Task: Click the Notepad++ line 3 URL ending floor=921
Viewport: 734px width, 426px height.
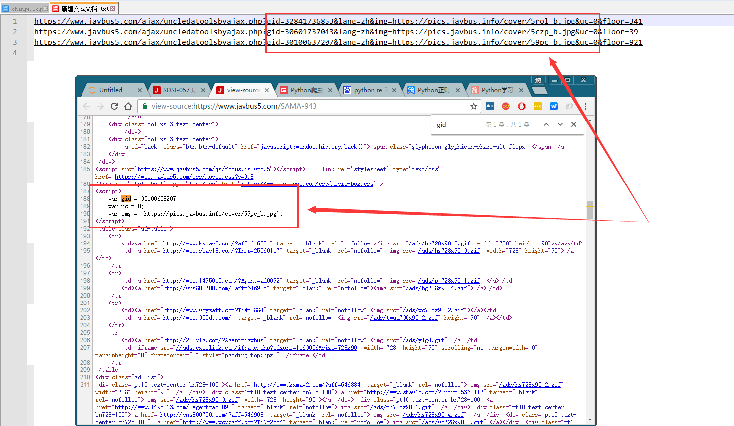Action: coord(338,42)
